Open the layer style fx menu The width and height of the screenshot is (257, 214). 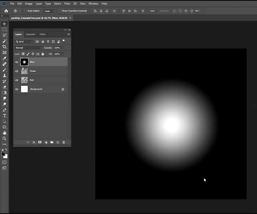(x=34, y=142)
